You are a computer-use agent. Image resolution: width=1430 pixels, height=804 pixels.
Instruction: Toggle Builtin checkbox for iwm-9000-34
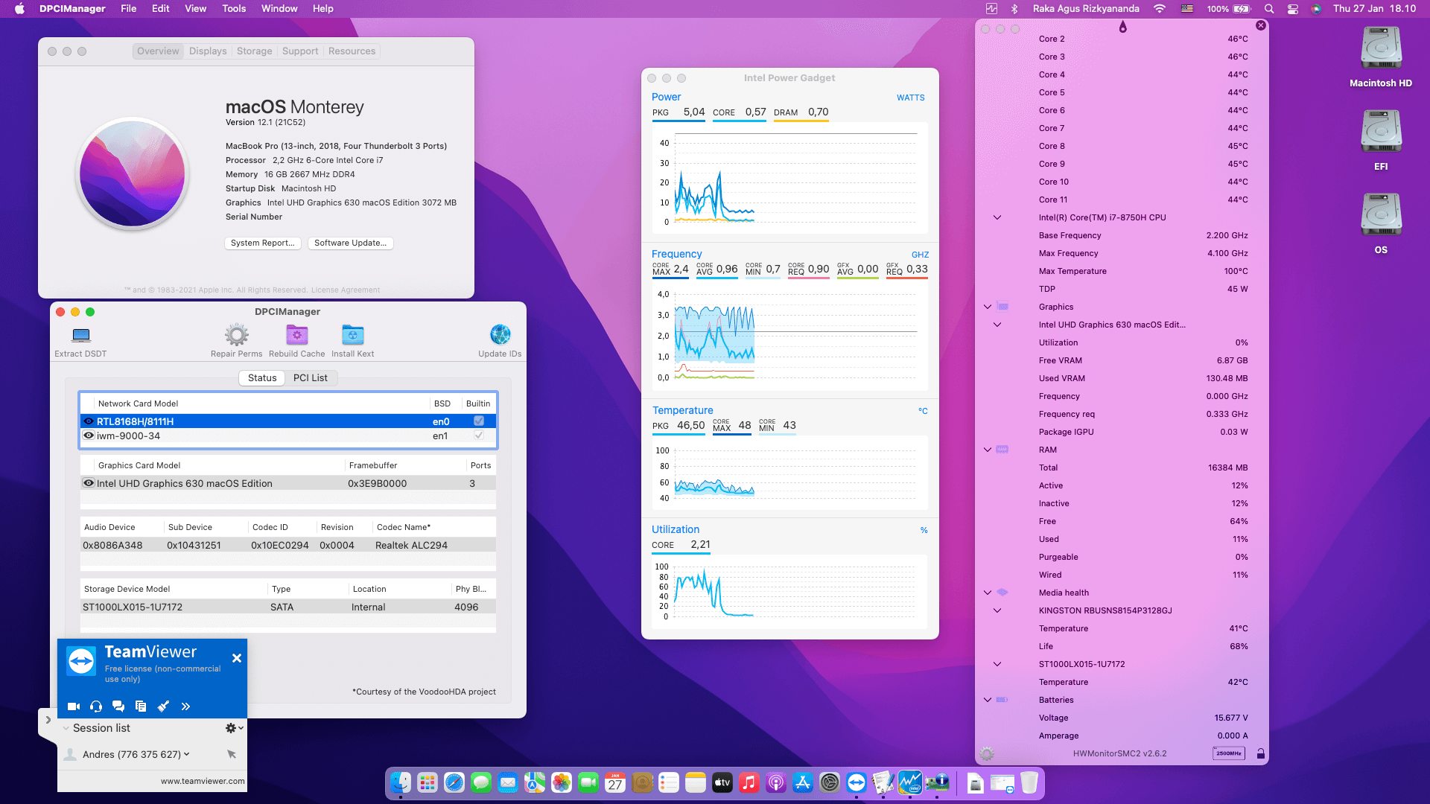479,435
